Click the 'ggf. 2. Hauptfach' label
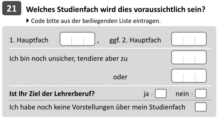 [x=135, y=40]
